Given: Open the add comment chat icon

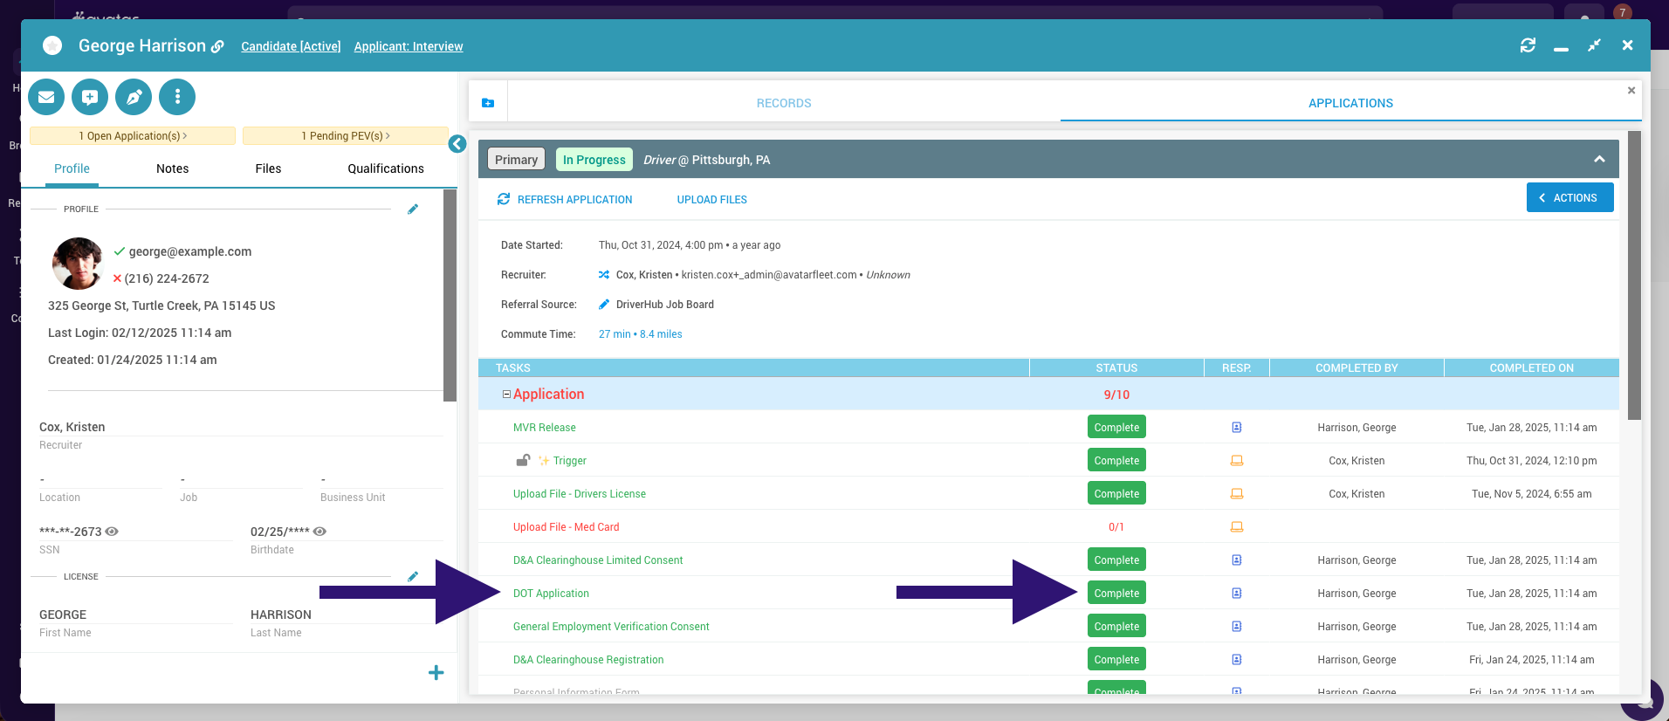Looking at the screenshot, I should point(90,97).
